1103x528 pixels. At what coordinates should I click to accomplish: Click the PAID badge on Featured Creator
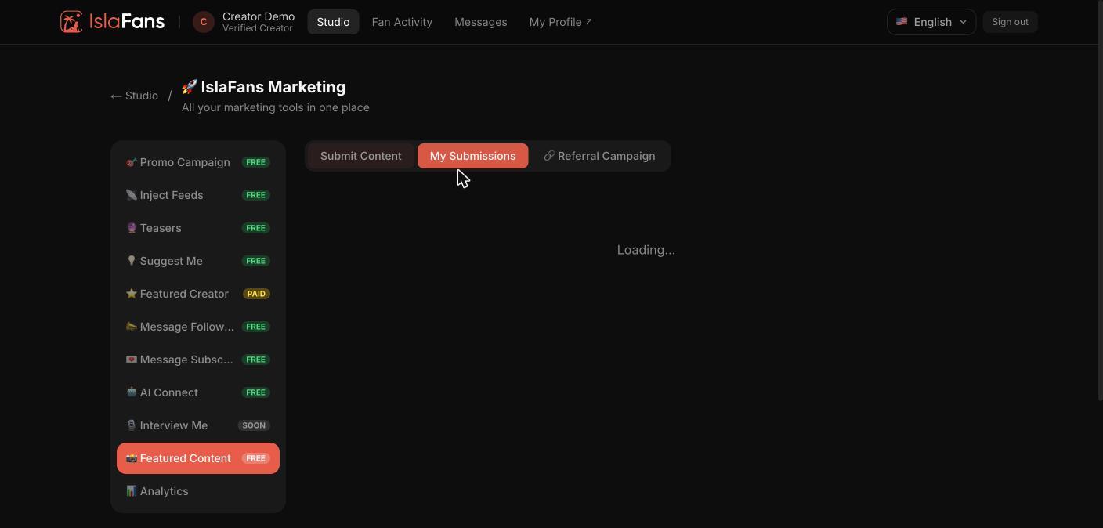coord(256,294)
